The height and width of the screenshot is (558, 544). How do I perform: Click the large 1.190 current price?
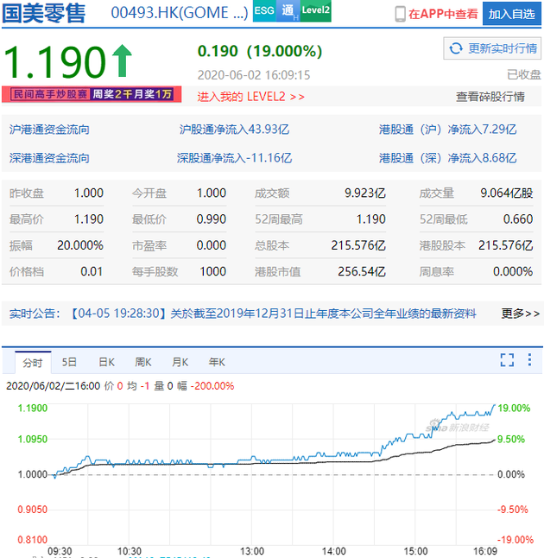point(55,62)
